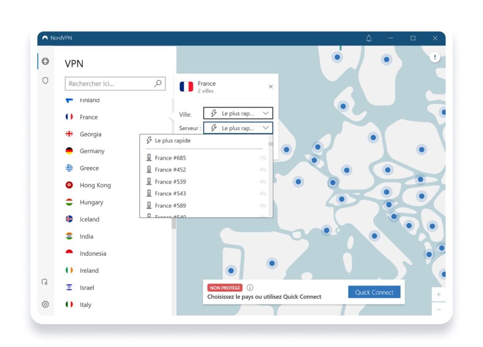Click the notification bell in the title bar
The height and width of the screenshot is (347, 483).
pyautogui.click(x=369, y=39)
